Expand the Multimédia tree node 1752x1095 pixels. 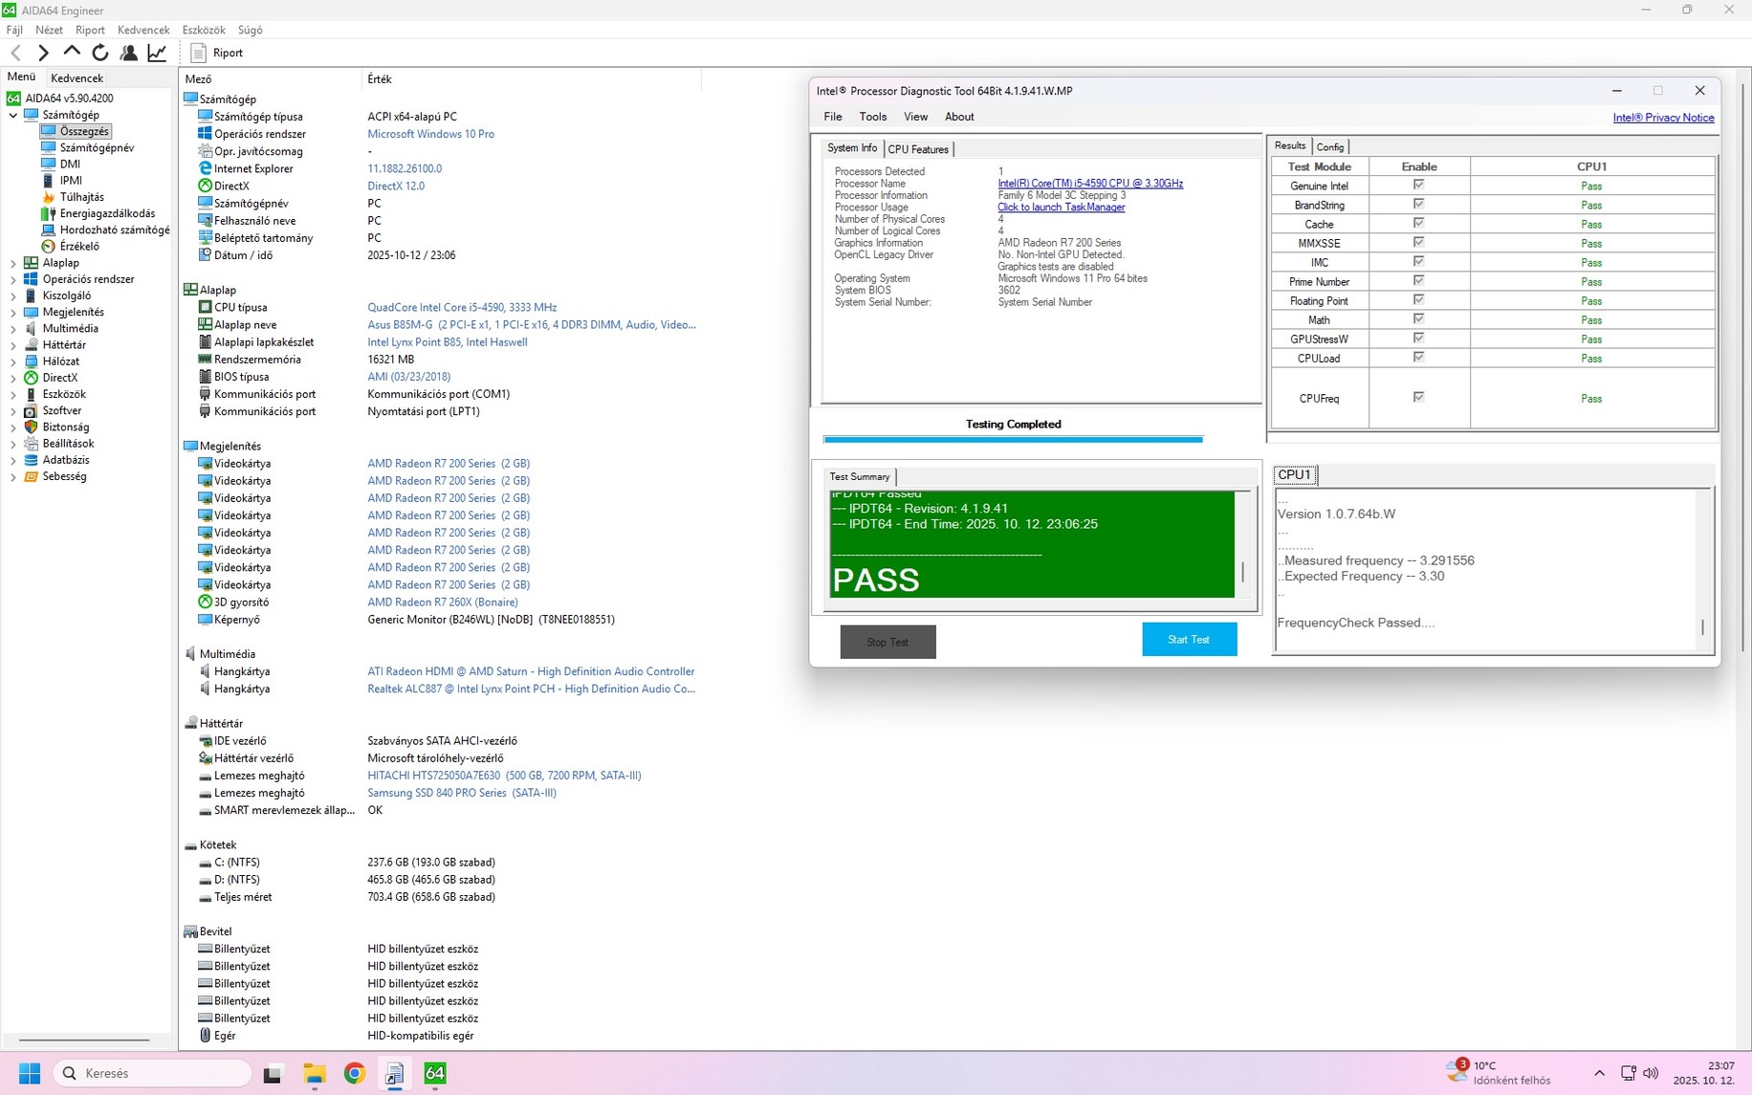coord(13,328)
